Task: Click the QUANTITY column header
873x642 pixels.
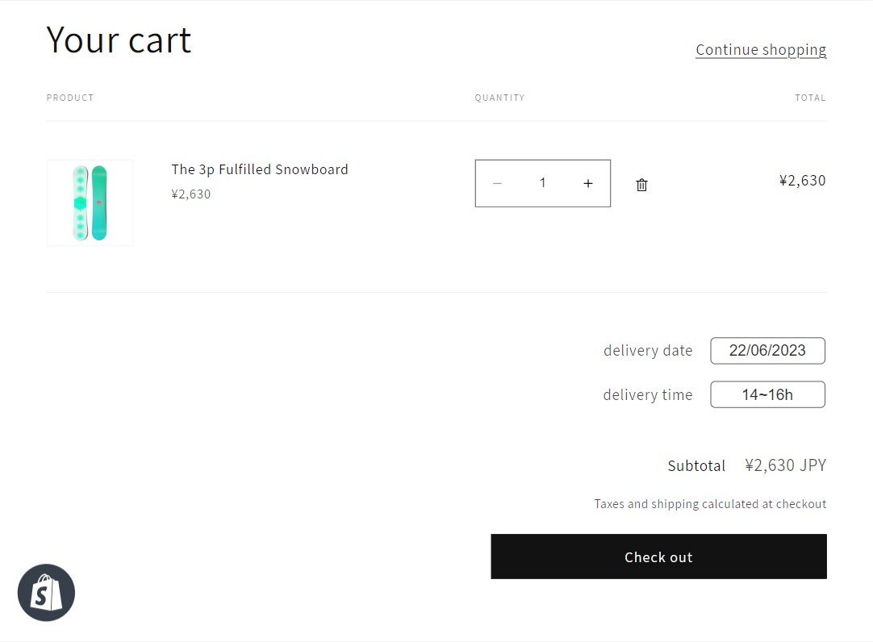Action: (499, 98)
